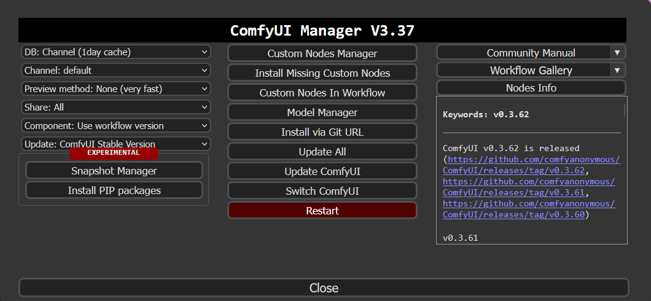Expand the Preview method dropdown
Image resolution: width=651 pixels, height=301 pixels.
click(x=115, y=89)
